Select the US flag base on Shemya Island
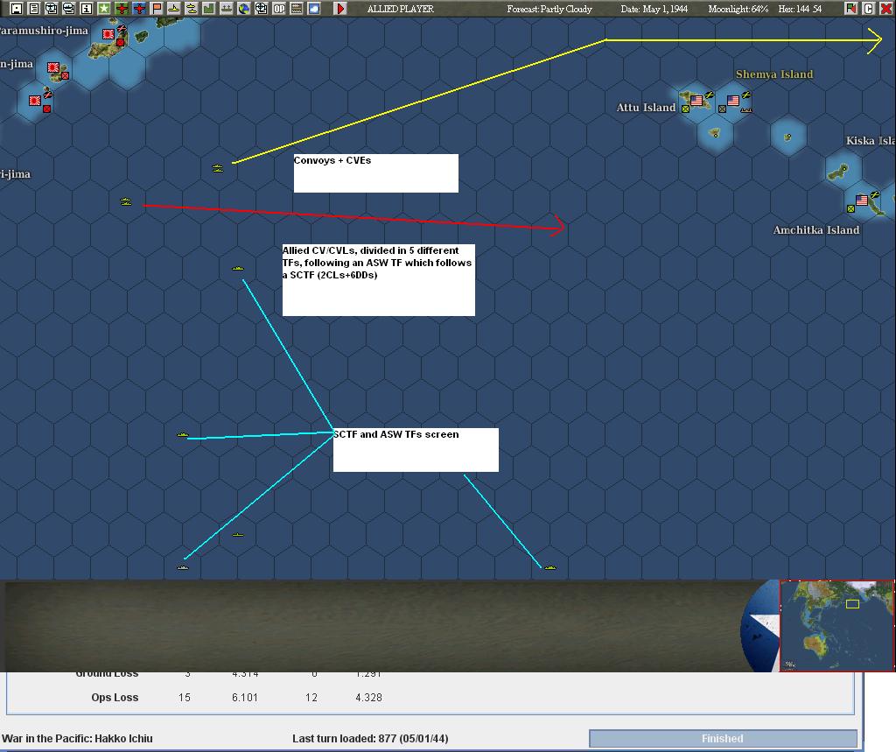 [733, 101]
